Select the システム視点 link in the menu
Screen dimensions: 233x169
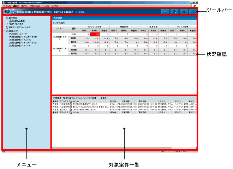(18, 21)
